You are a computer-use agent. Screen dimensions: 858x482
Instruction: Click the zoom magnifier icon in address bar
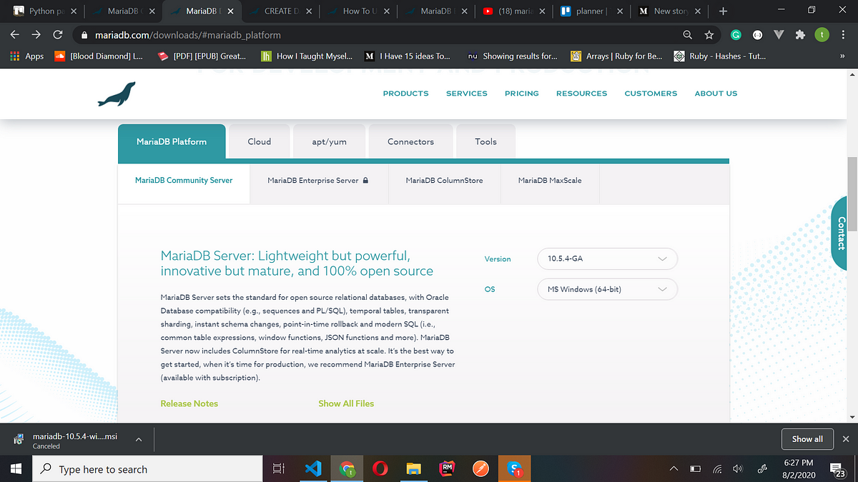[x=688, y=34]
